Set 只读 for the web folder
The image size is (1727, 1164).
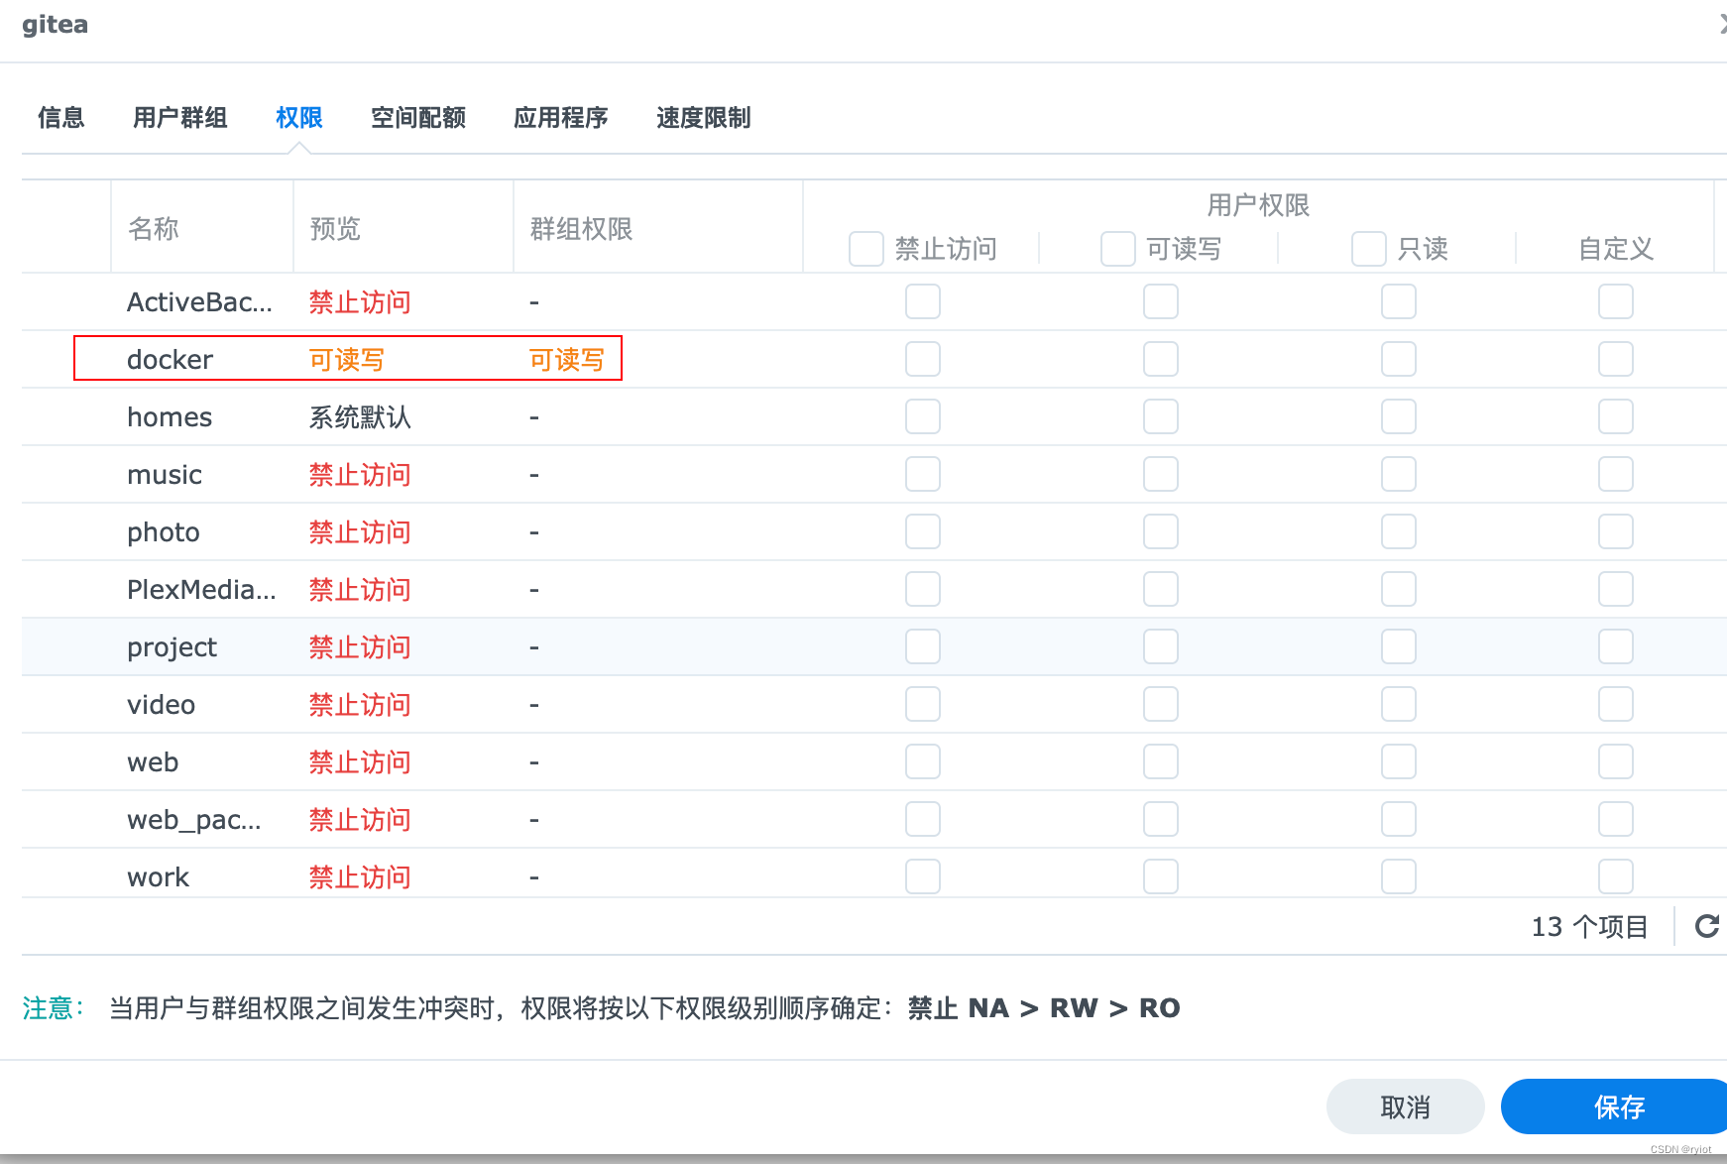[1399, 761]
